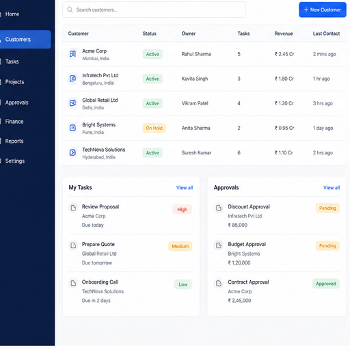Open Projects from the sidebar

pos(14,82)
